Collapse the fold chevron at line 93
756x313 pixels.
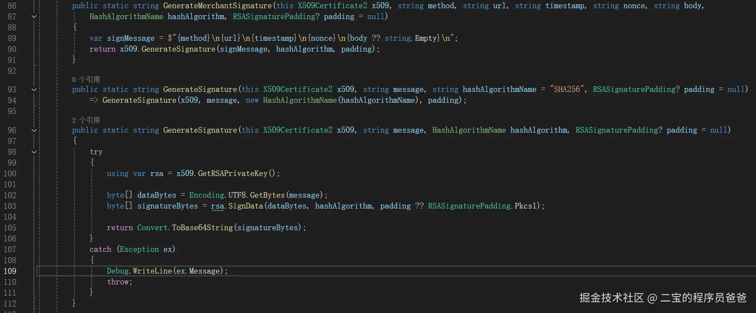point(34,90)
